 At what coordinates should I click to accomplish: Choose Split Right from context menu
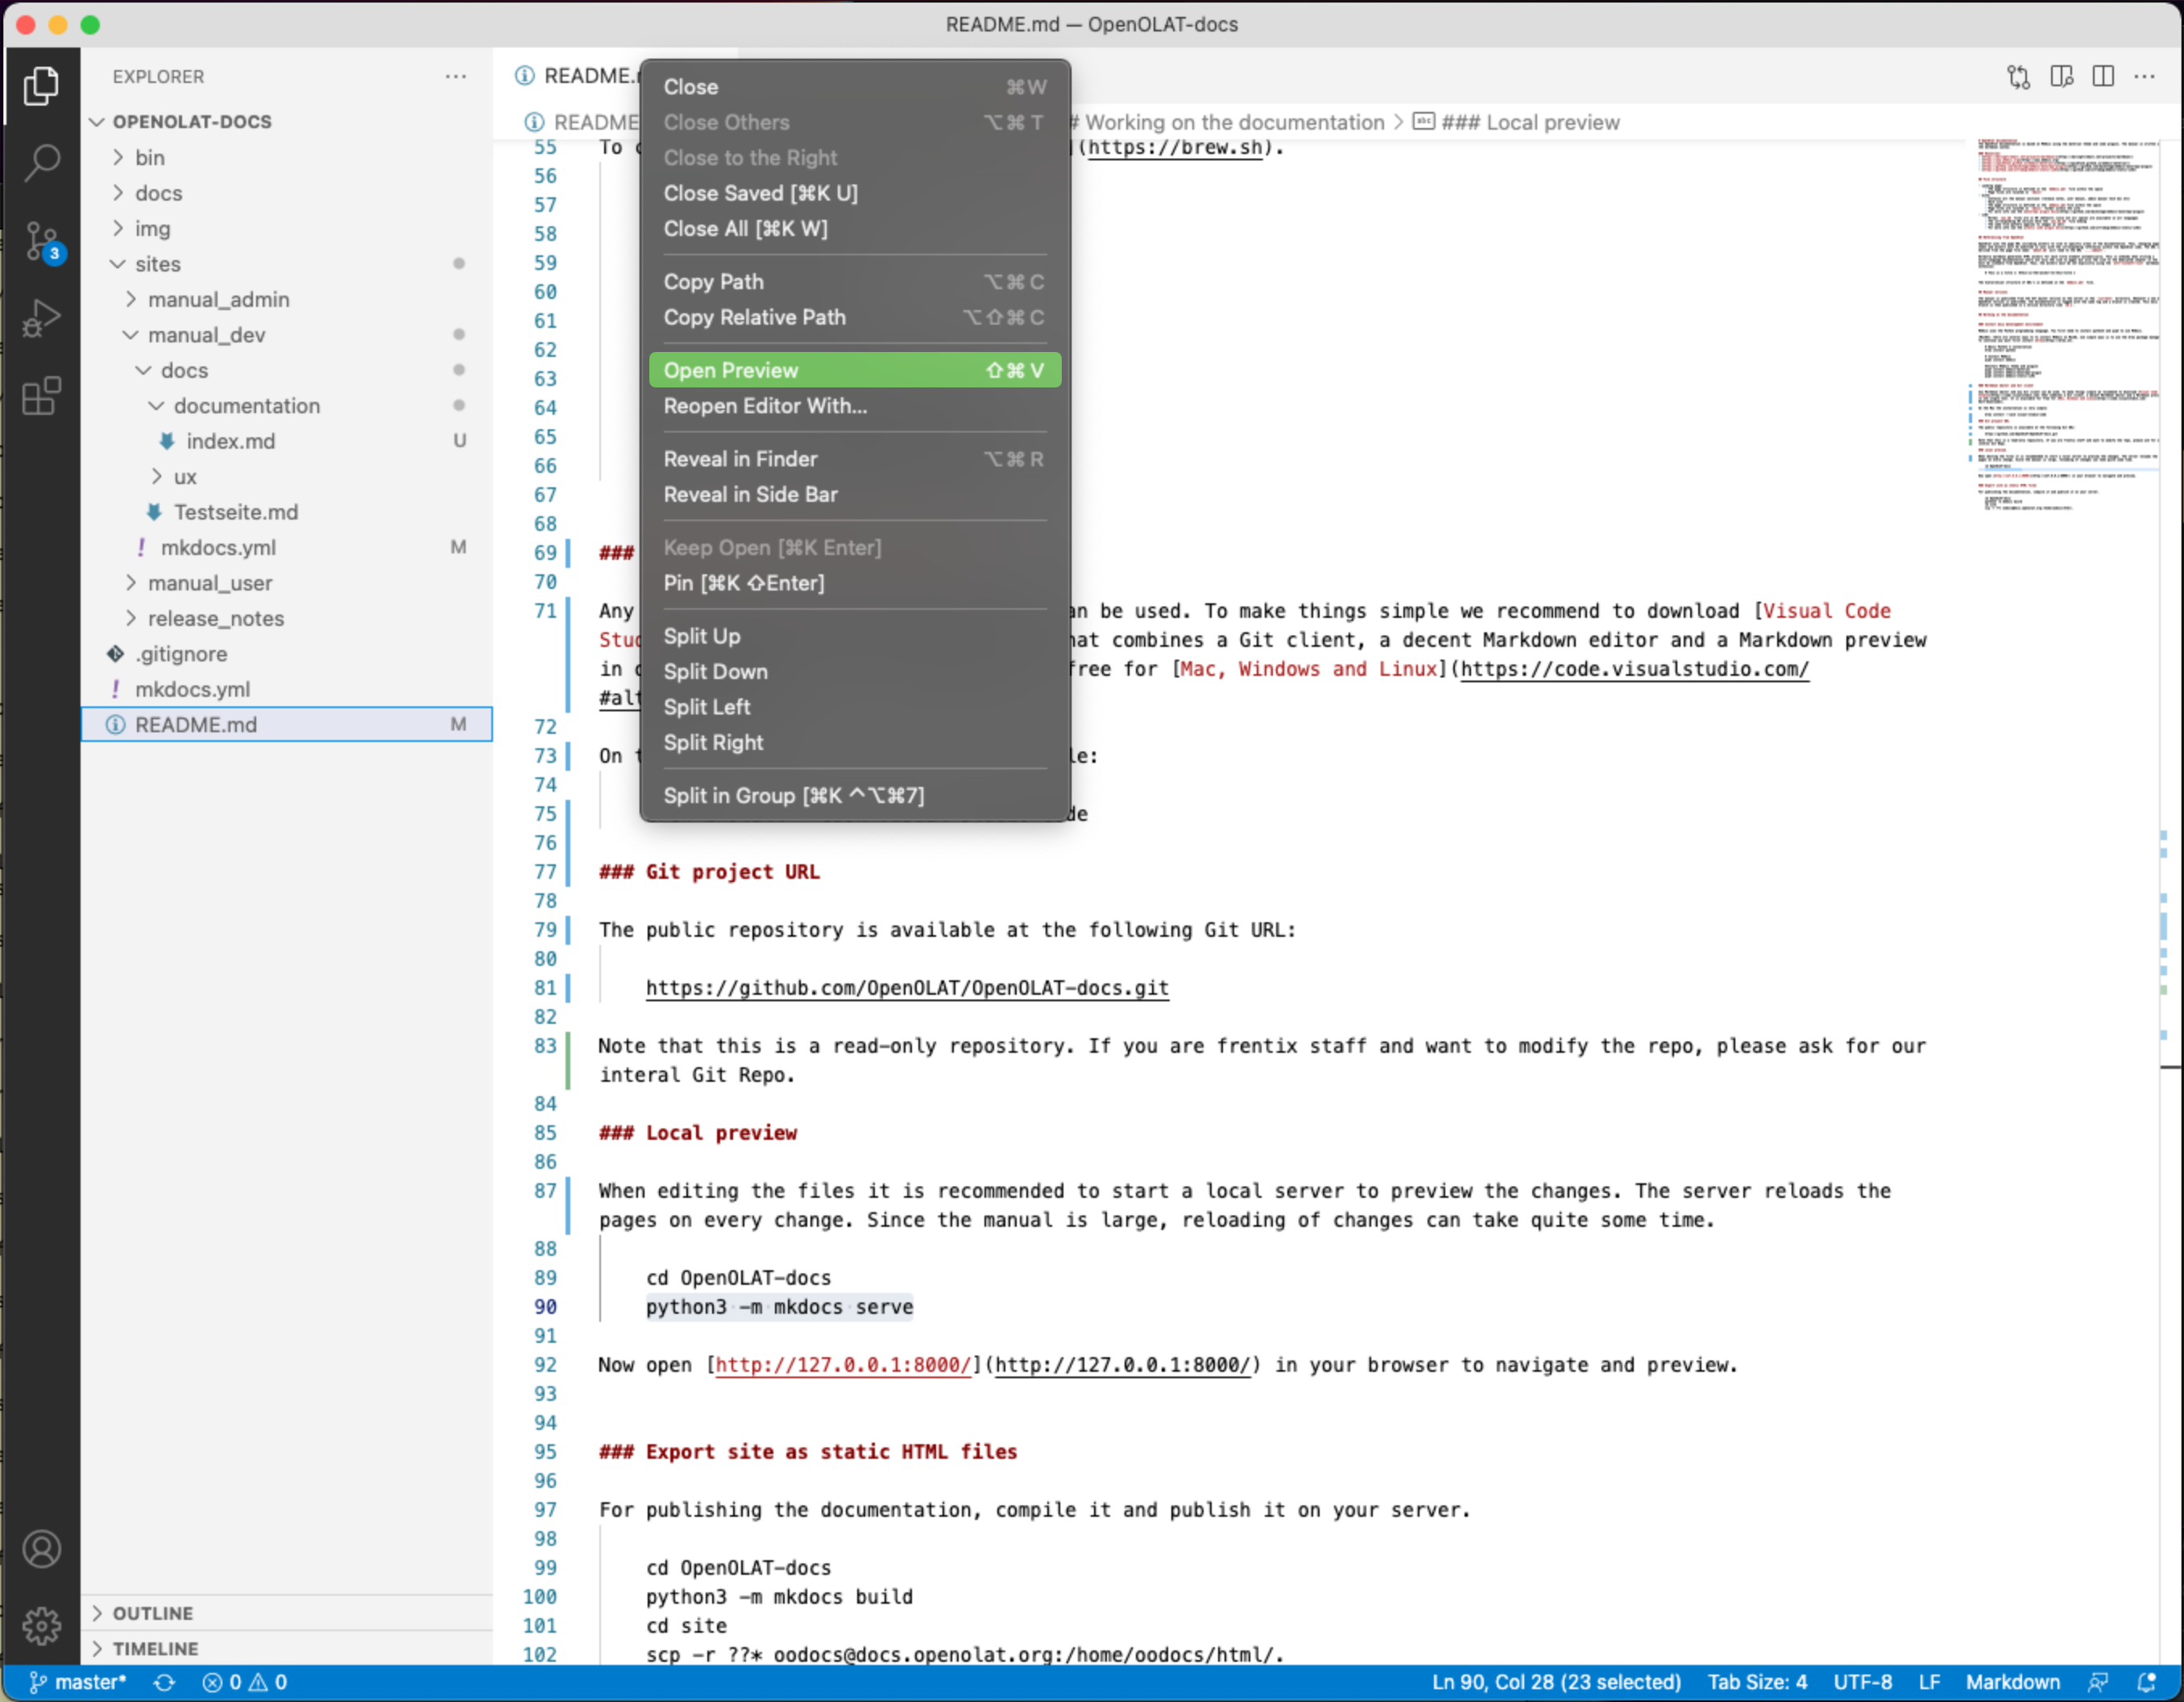click(x=713, y=742)
